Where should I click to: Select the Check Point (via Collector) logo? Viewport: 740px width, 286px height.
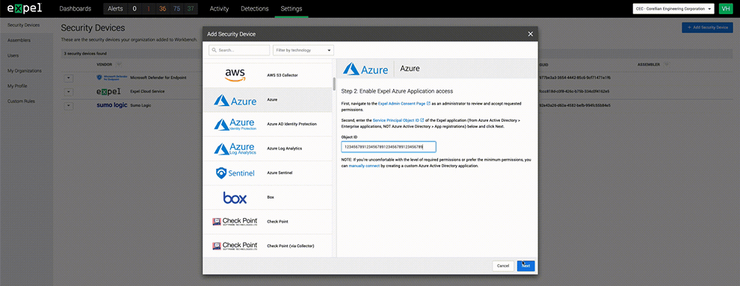click(x=235, y=246)
